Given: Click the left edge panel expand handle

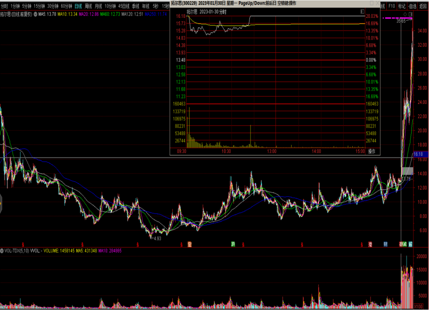Looking at the screenshot, I should [x=1, y=203].
